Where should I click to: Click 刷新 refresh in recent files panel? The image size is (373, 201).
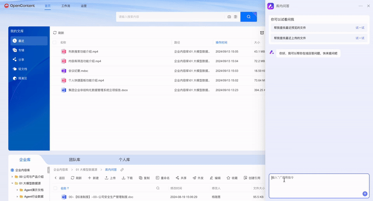pos(59,33)
